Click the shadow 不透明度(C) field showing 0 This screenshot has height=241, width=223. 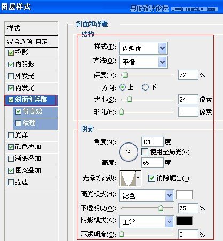(188, 234)
